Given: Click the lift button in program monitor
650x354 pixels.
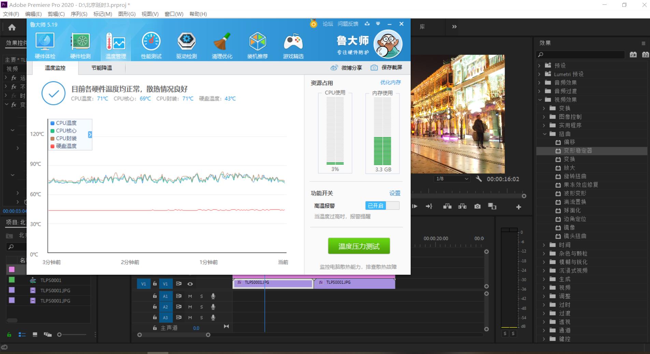Looking at the screenshot, I should click(447, 206).
